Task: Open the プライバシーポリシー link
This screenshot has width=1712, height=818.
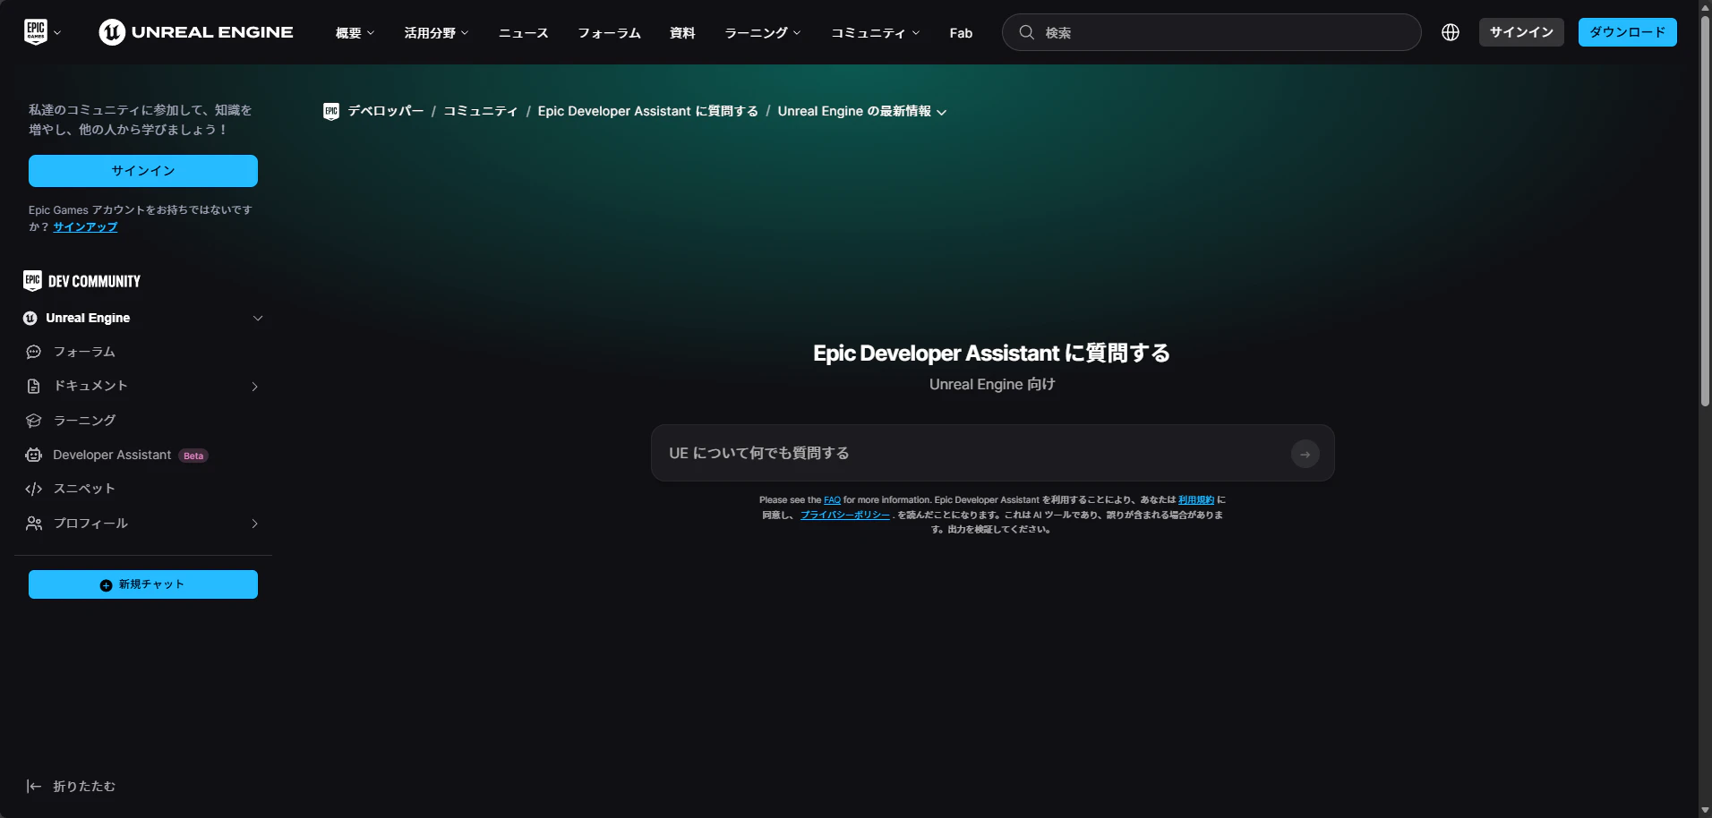Action: (x=845, y=516)
